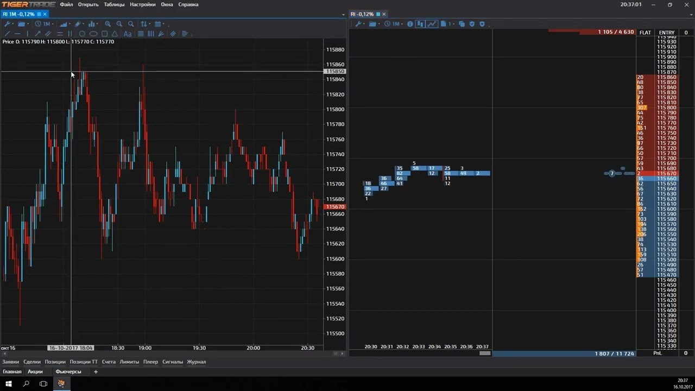Select the vertical grid lines tool
Screen dimensions: 695x391
[x=151, y=34]
